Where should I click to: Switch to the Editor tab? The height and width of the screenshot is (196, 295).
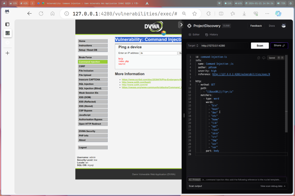tap(194, 35)
